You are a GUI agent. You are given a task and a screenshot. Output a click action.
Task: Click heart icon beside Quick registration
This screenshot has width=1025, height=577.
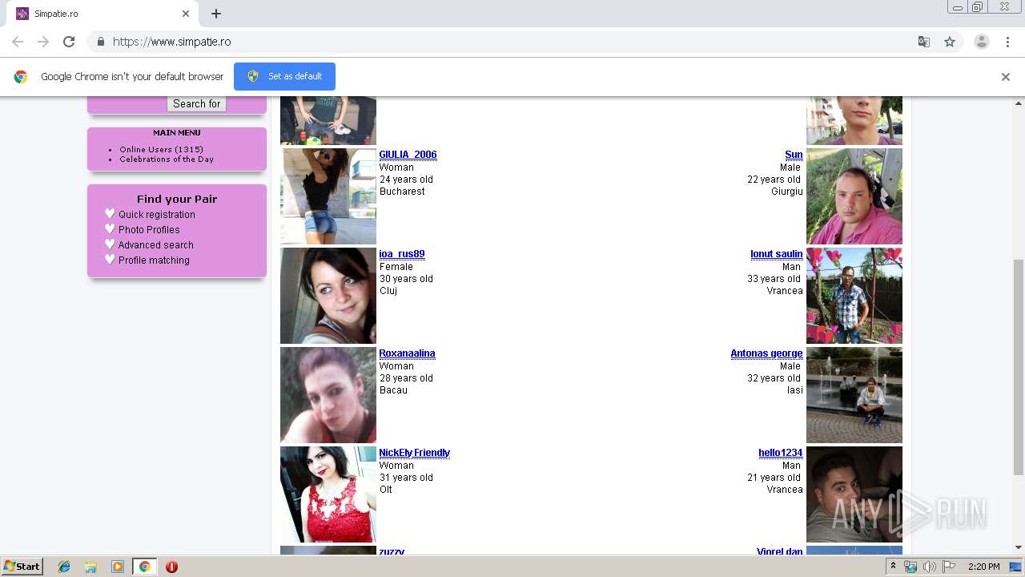pos(110,214)
